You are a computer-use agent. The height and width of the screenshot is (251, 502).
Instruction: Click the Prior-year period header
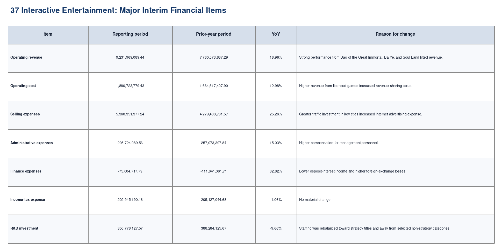[x=214, y=34]
